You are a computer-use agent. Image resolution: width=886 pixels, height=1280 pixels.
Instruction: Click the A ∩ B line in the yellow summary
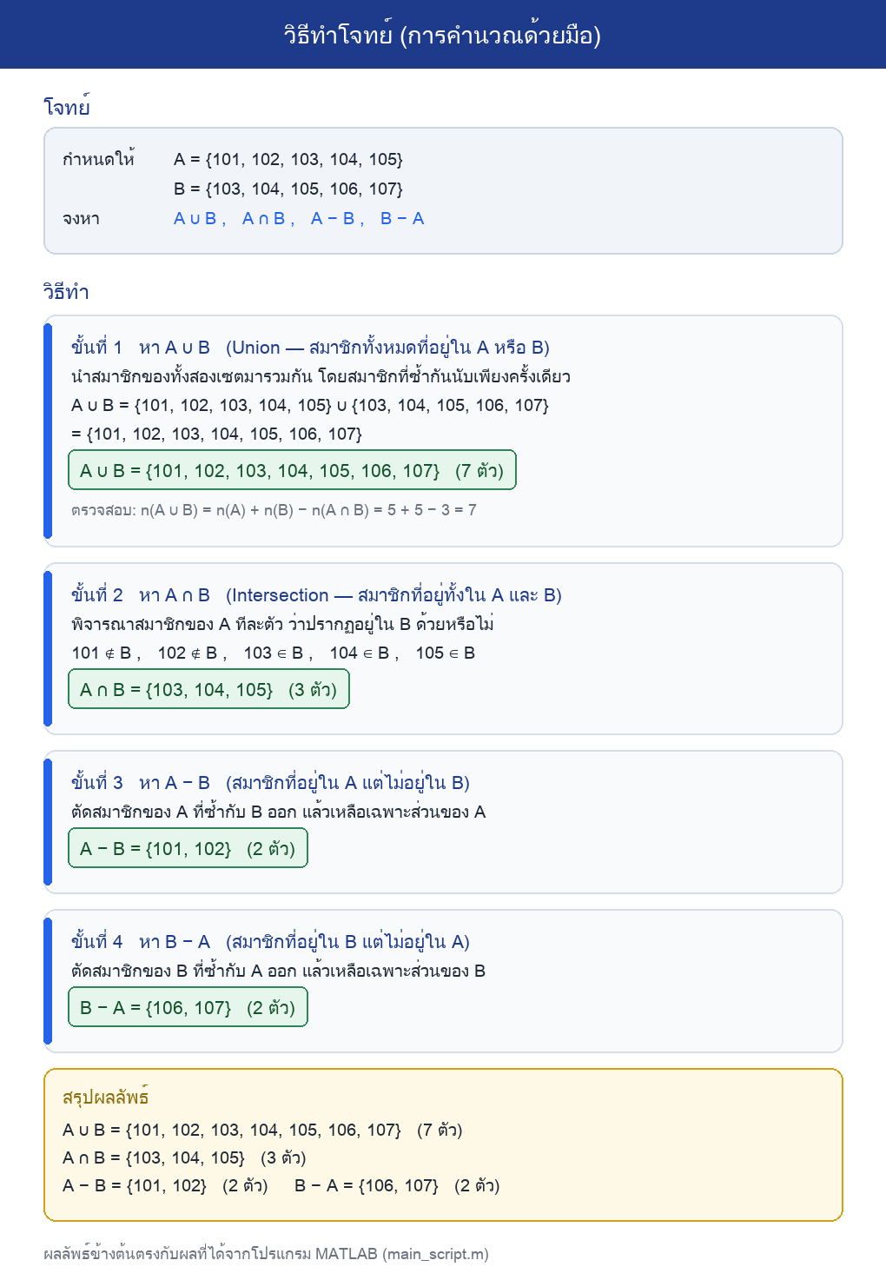184,1157
